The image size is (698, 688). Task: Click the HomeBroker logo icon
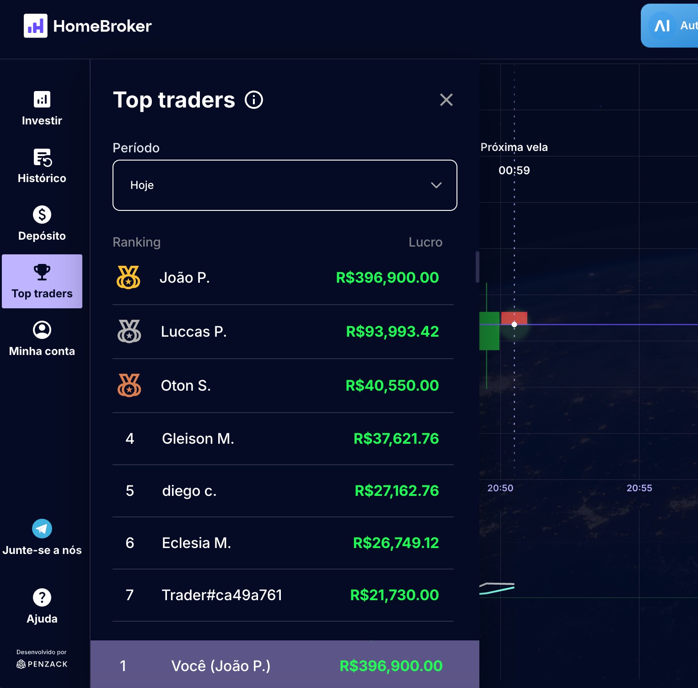coord(36,26)
